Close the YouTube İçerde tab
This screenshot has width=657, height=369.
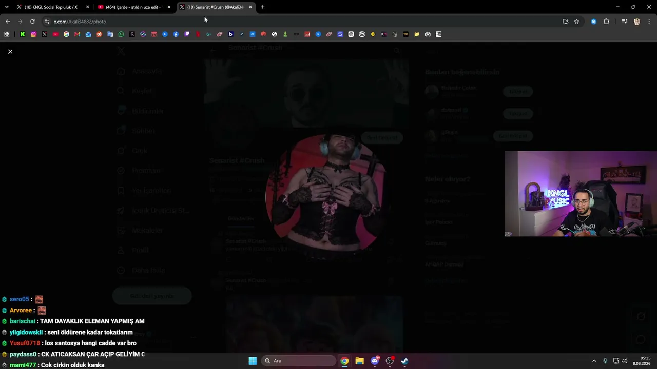coord(169,7)
